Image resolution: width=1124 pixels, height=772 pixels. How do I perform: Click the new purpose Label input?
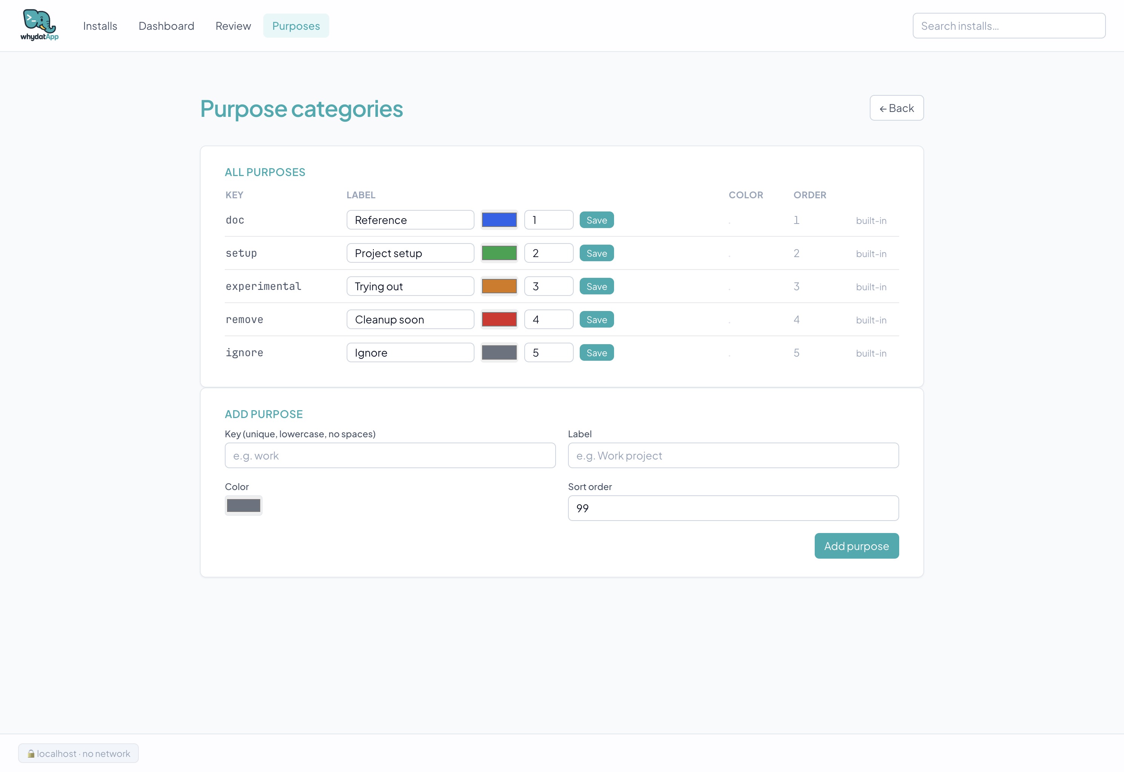(733, 455)
